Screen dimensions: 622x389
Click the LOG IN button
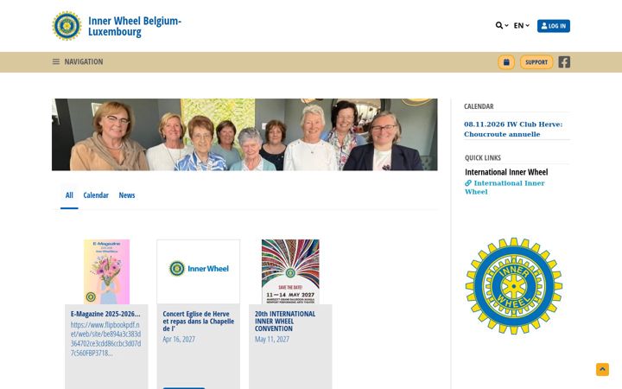click(554, 26)
